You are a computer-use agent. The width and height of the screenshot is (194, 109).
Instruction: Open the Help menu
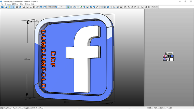tap(33, 4)
